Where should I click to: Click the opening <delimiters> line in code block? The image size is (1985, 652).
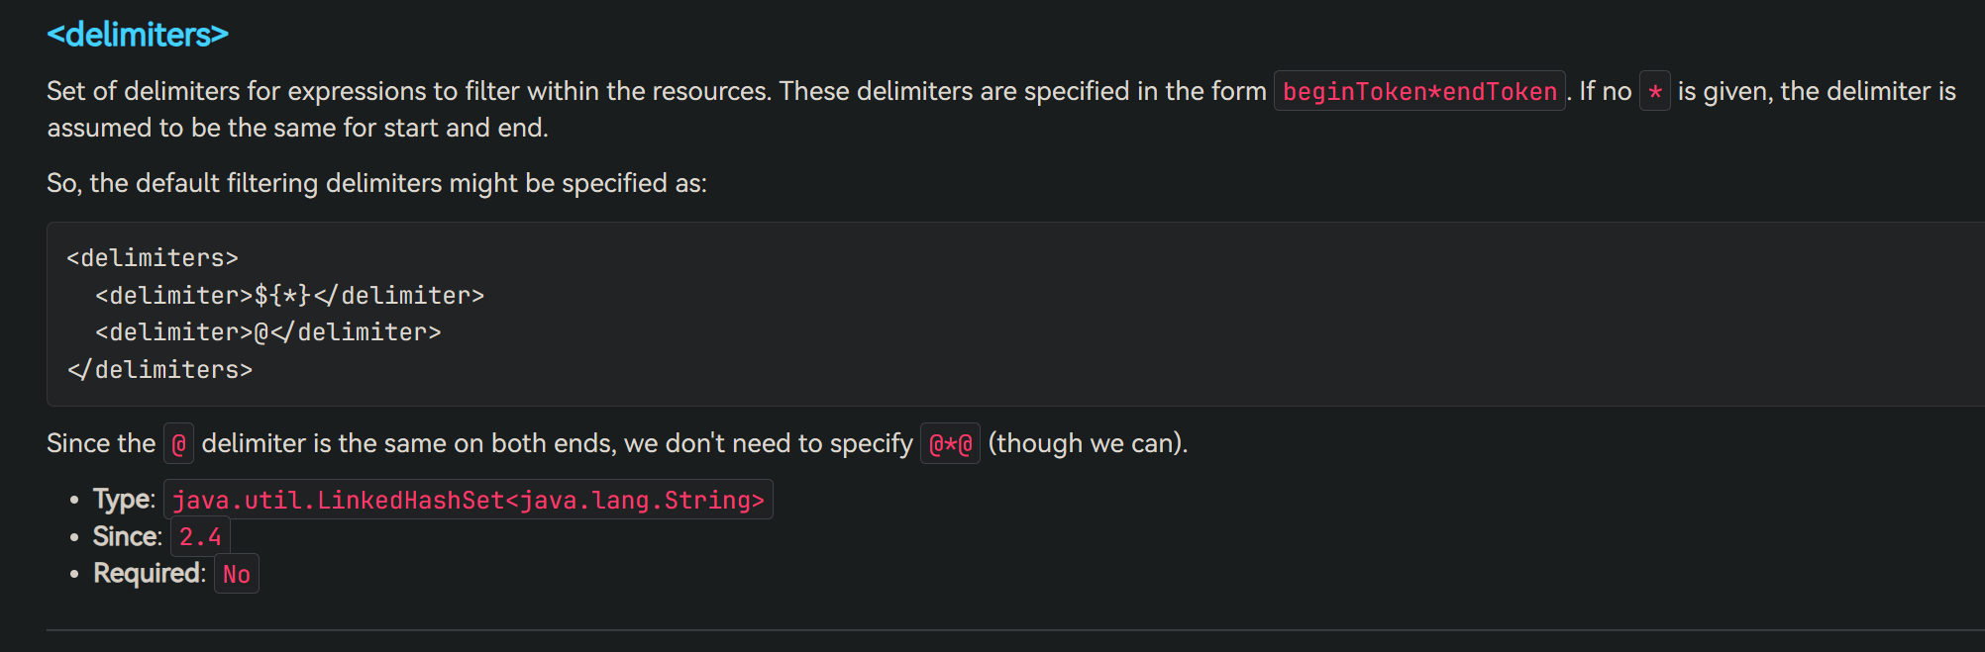(153, 258)
